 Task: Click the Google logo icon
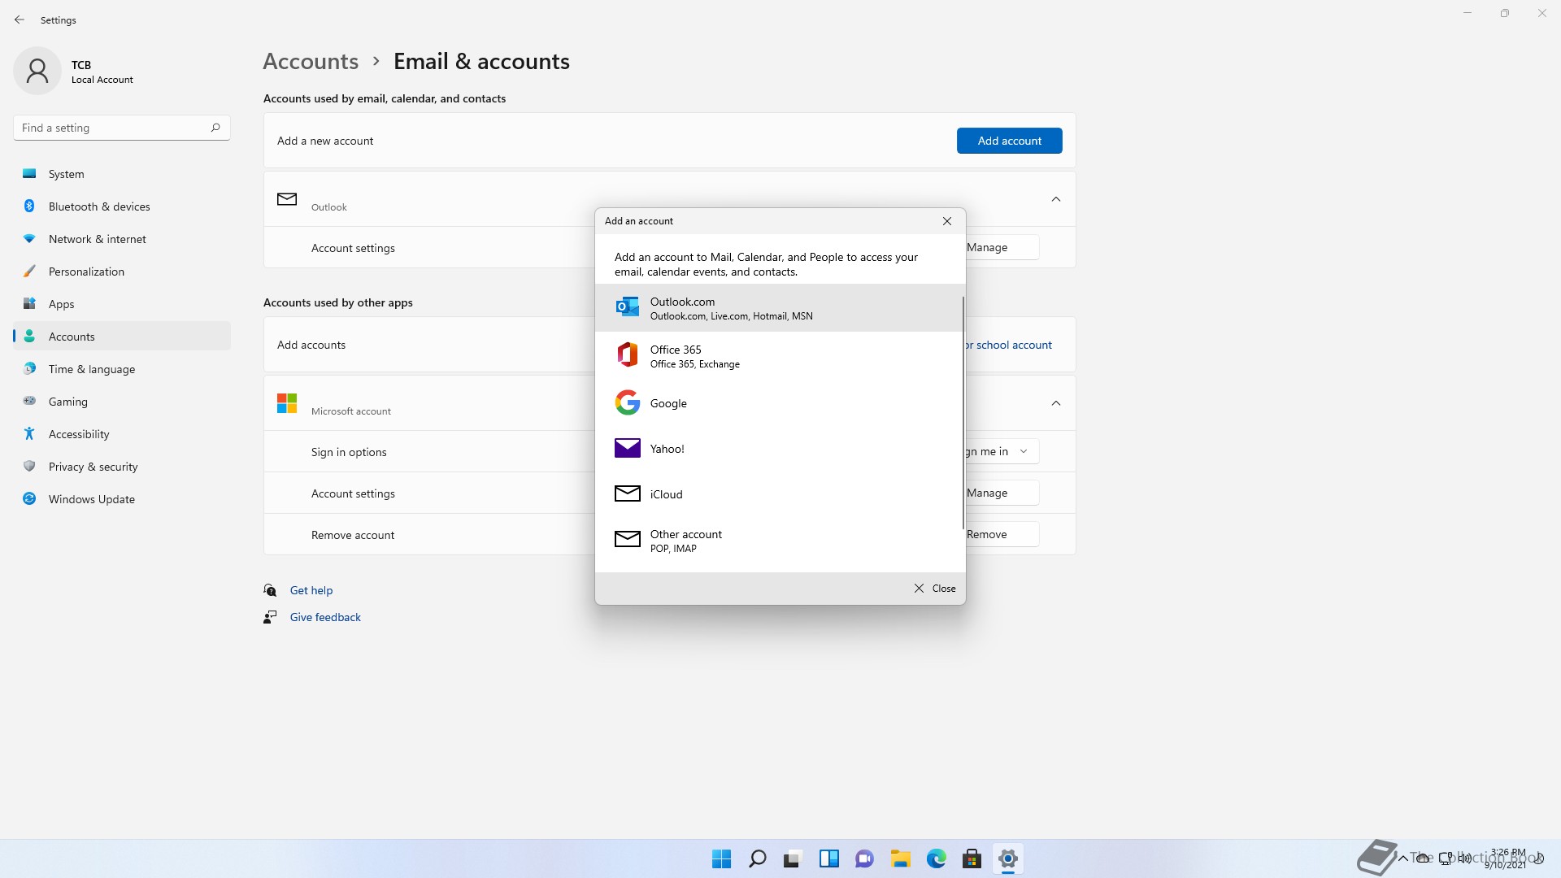pyautogui.click(x=627, y=402)
